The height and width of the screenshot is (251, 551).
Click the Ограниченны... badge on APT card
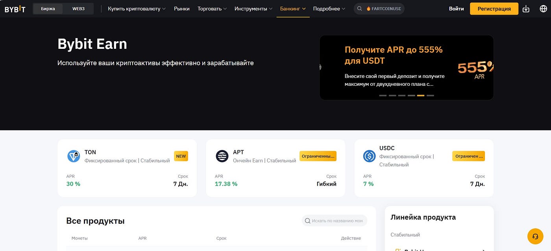[318, 156]
